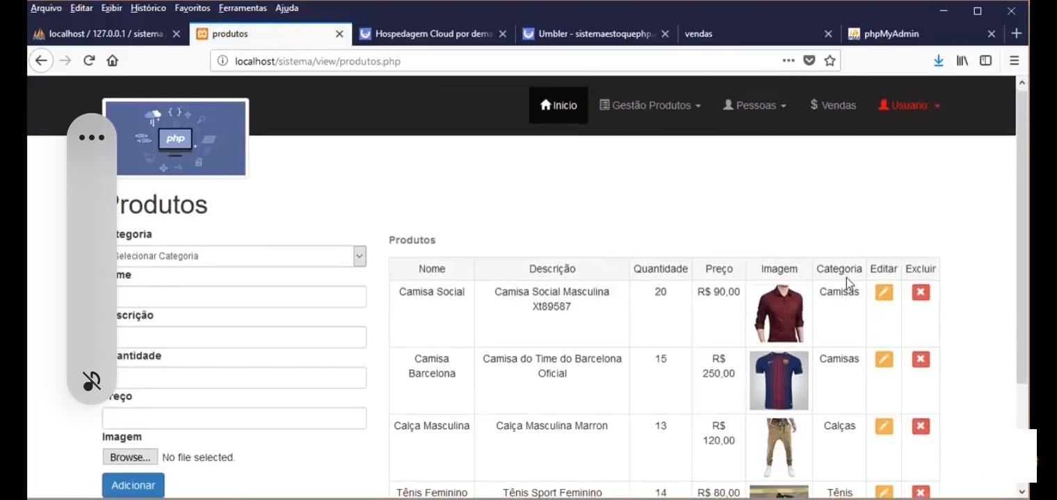Viewport: 1057px width, 500px height.
Task: Focus the price input field
Action: coord(234,418)
